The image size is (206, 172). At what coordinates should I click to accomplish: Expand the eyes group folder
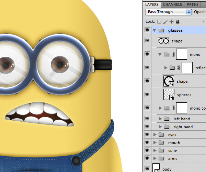155,135
